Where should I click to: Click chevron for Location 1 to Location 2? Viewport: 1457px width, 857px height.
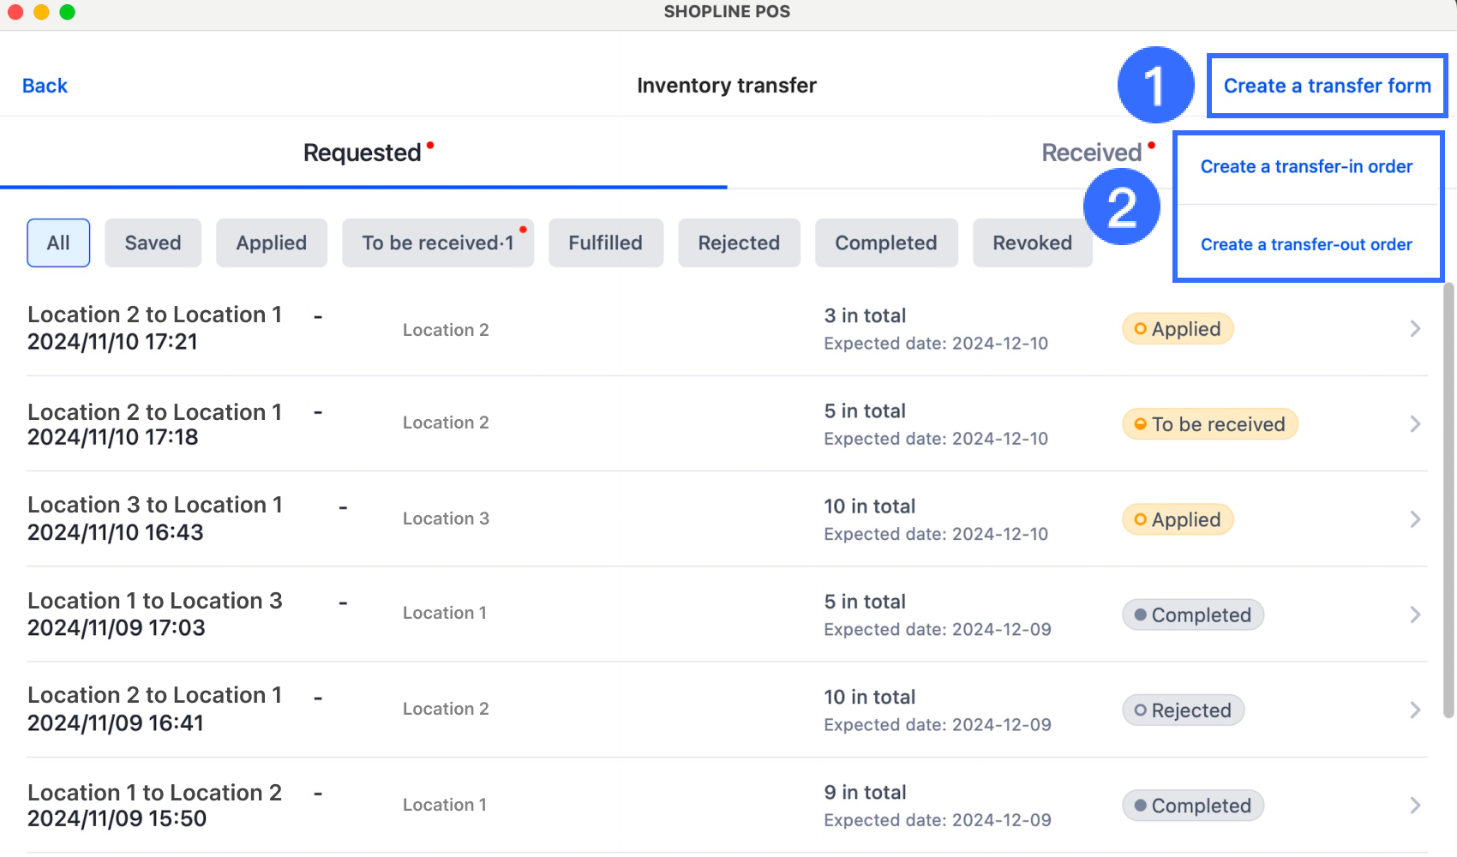point(1415,806)
